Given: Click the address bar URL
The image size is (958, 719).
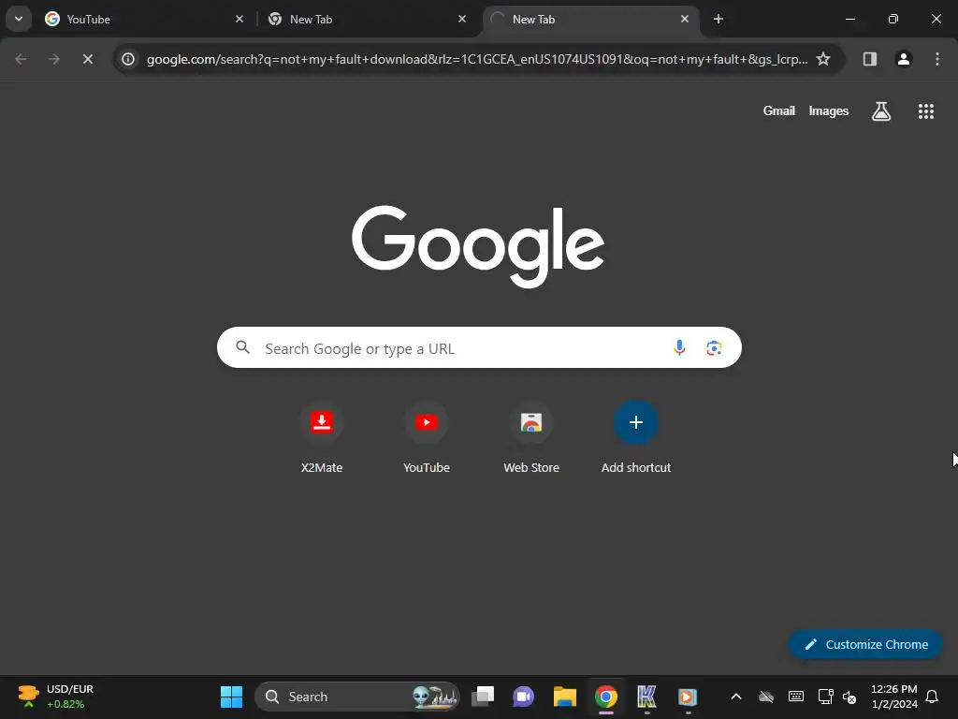Looking at the screenshot, I should (x=476, y=59).
